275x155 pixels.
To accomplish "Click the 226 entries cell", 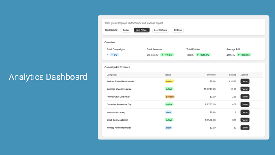I will (234, 96).
